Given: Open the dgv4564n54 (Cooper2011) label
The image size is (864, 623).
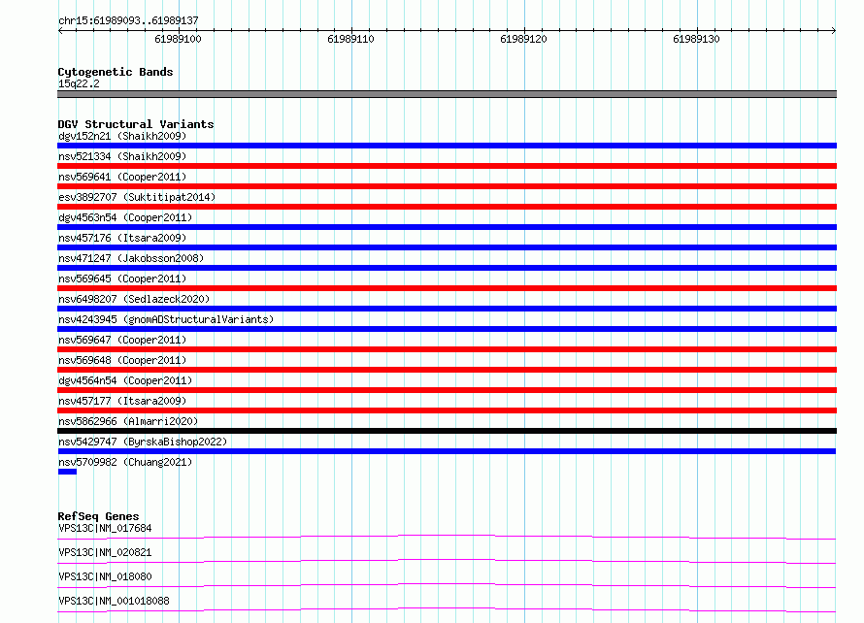Looking at the screenshot, I should tap(125, 380).
